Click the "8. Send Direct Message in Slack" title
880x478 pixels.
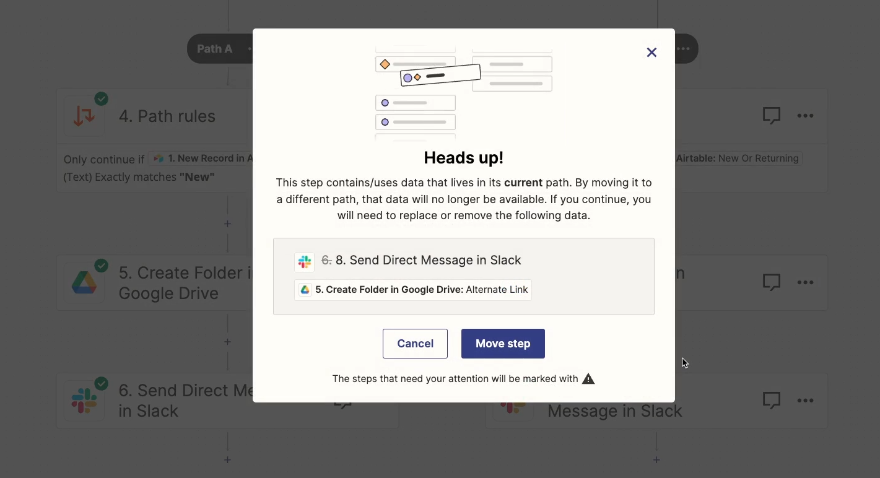429,260
